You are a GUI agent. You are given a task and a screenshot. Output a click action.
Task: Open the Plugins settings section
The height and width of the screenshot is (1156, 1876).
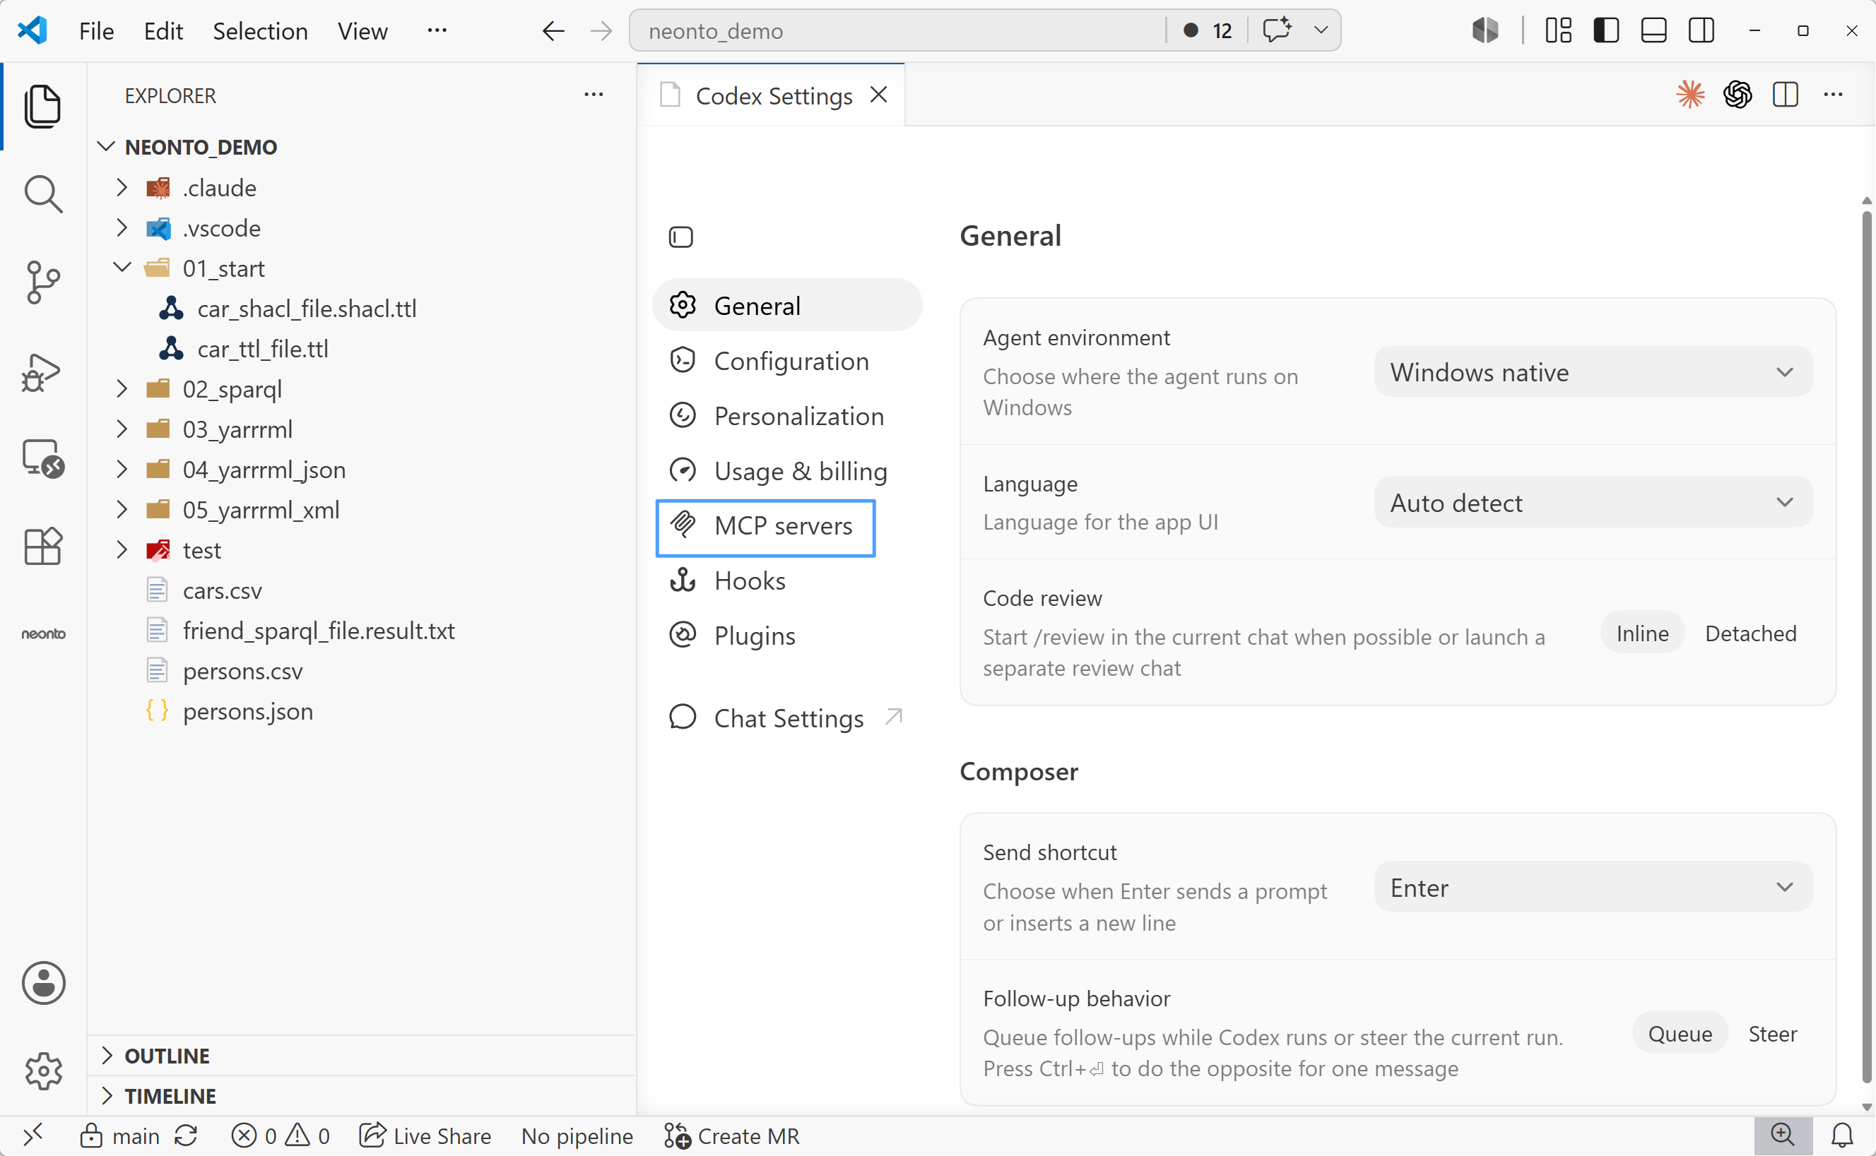point(788,636)
